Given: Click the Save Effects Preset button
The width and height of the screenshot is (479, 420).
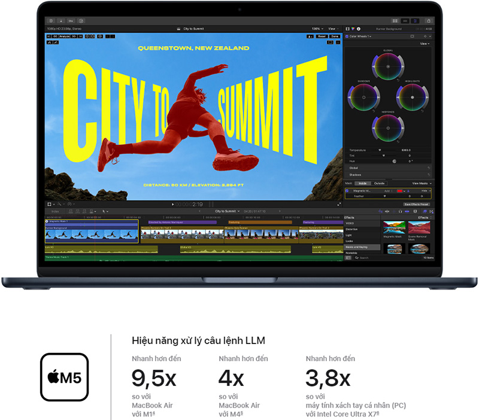Looking at the screenshot, I should point(416,204).
